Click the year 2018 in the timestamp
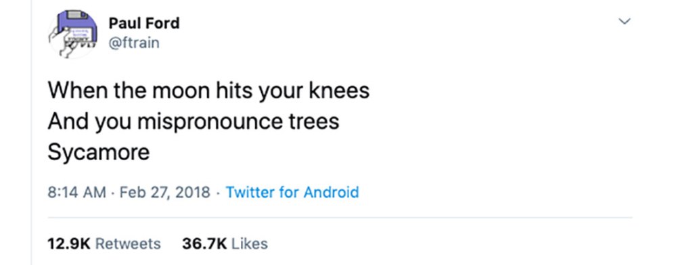This screenshot has height=265, width=676. [193, 192]
